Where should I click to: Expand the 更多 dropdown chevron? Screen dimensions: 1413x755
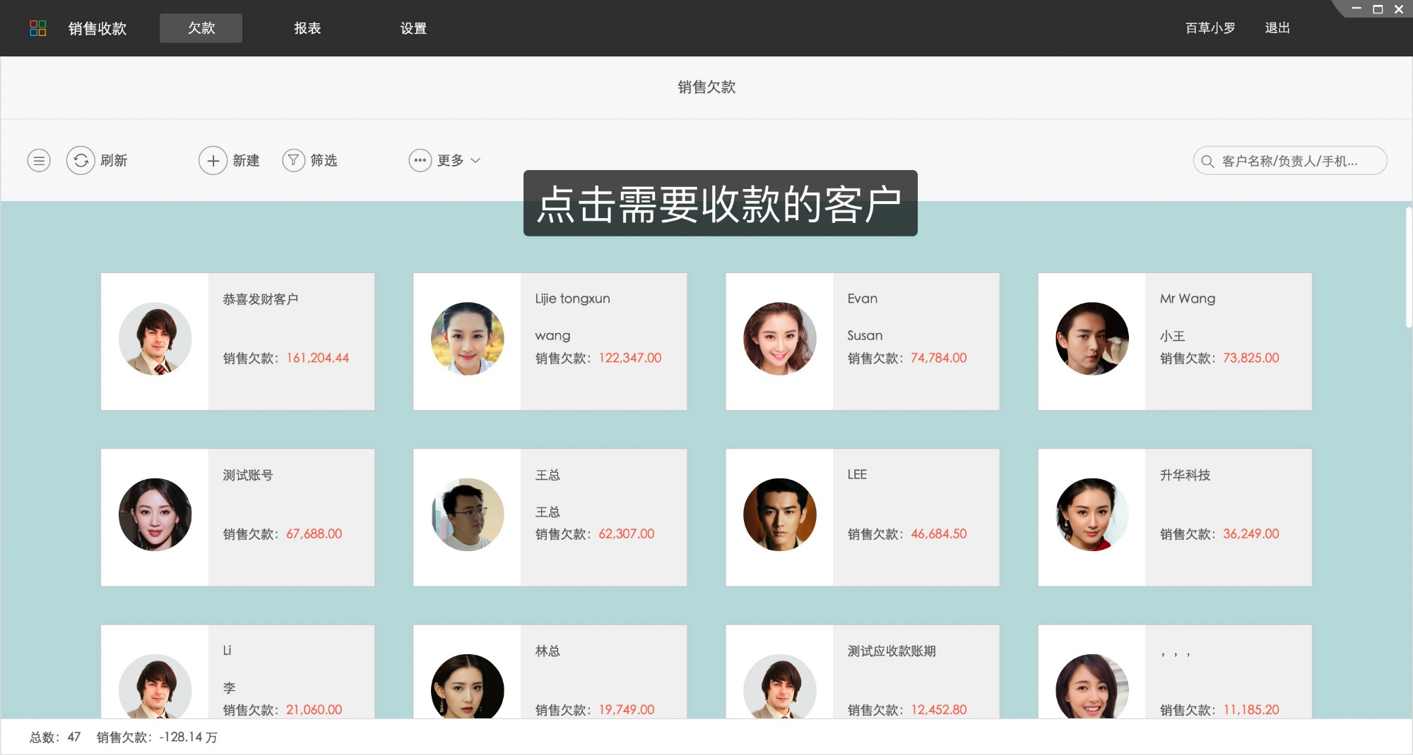tap(476, 161)
